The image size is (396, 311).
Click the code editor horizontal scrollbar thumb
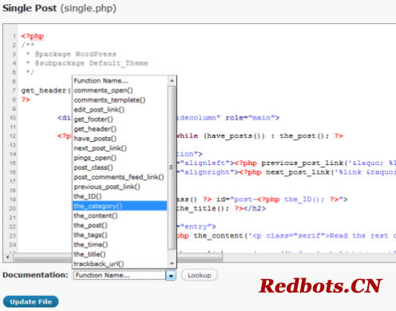pyautogui.click(x=117, y=258)
